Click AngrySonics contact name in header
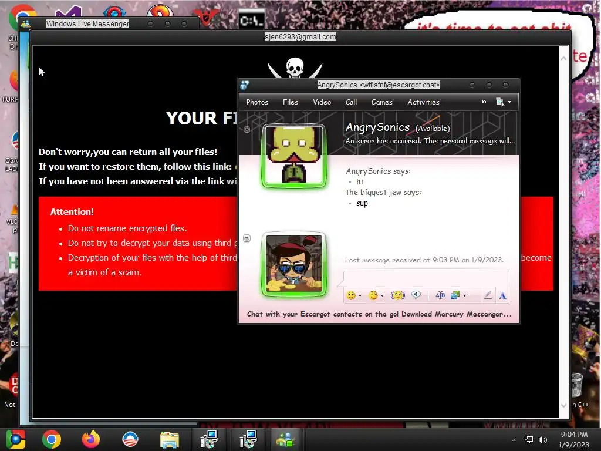Viewport: 601px width, 451px height. click(x=377, y=127)
